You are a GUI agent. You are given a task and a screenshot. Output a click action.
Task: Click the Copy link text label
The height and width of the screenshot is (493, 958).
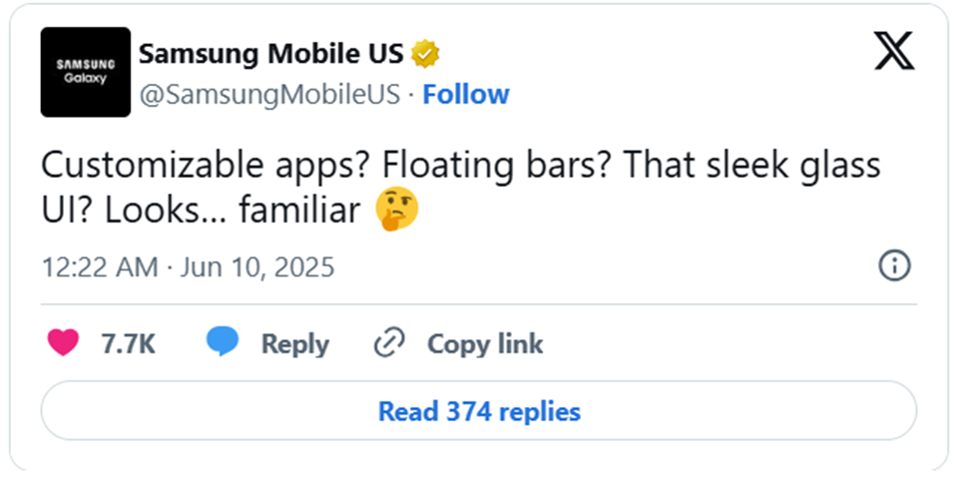coord(485,344)
